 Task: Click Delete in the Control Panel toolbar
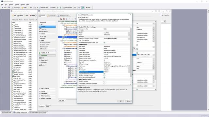tap(32, 16)
